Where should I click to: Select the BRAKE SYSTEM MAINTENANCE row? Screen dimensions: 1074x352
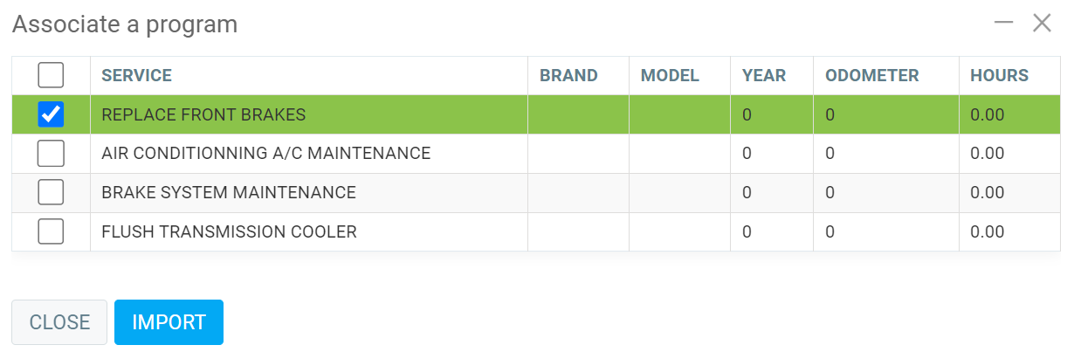229,192
